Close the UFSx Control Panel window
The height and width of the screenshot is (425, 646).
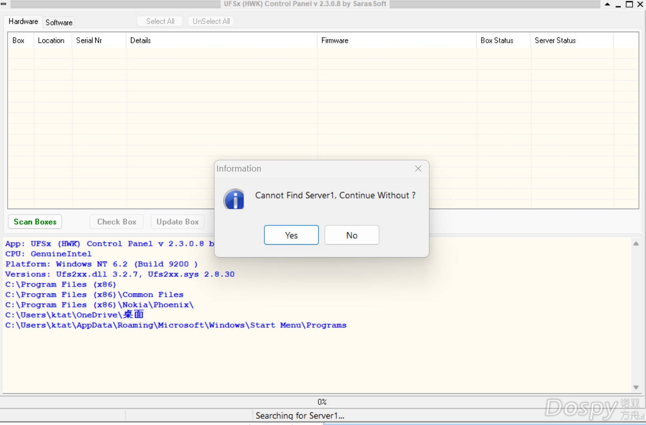[640, 4]
